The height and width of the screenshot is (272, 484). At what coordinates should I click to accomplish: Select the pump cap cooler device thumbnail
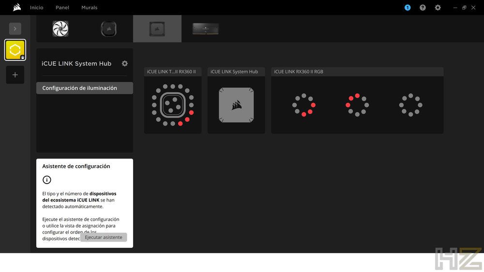pyautogui.click(x=108, y=29)
